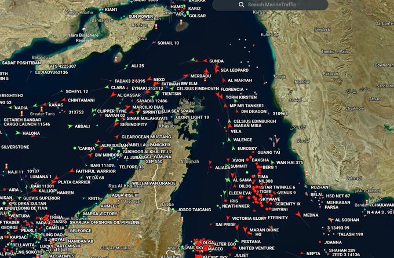Select the red PLATA CARRIER marker
This screenshot has width=394, height=258.
tap(53, 182)
